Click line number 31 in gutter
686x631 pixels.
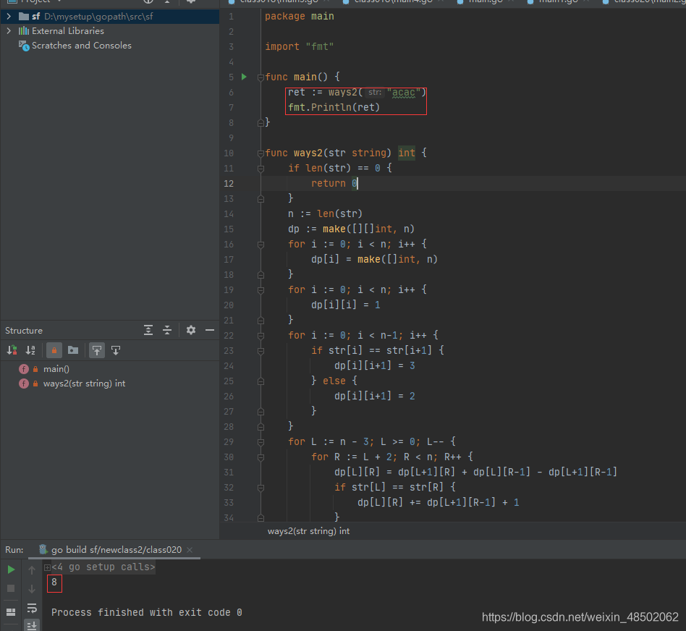click(x=229, y=472)
